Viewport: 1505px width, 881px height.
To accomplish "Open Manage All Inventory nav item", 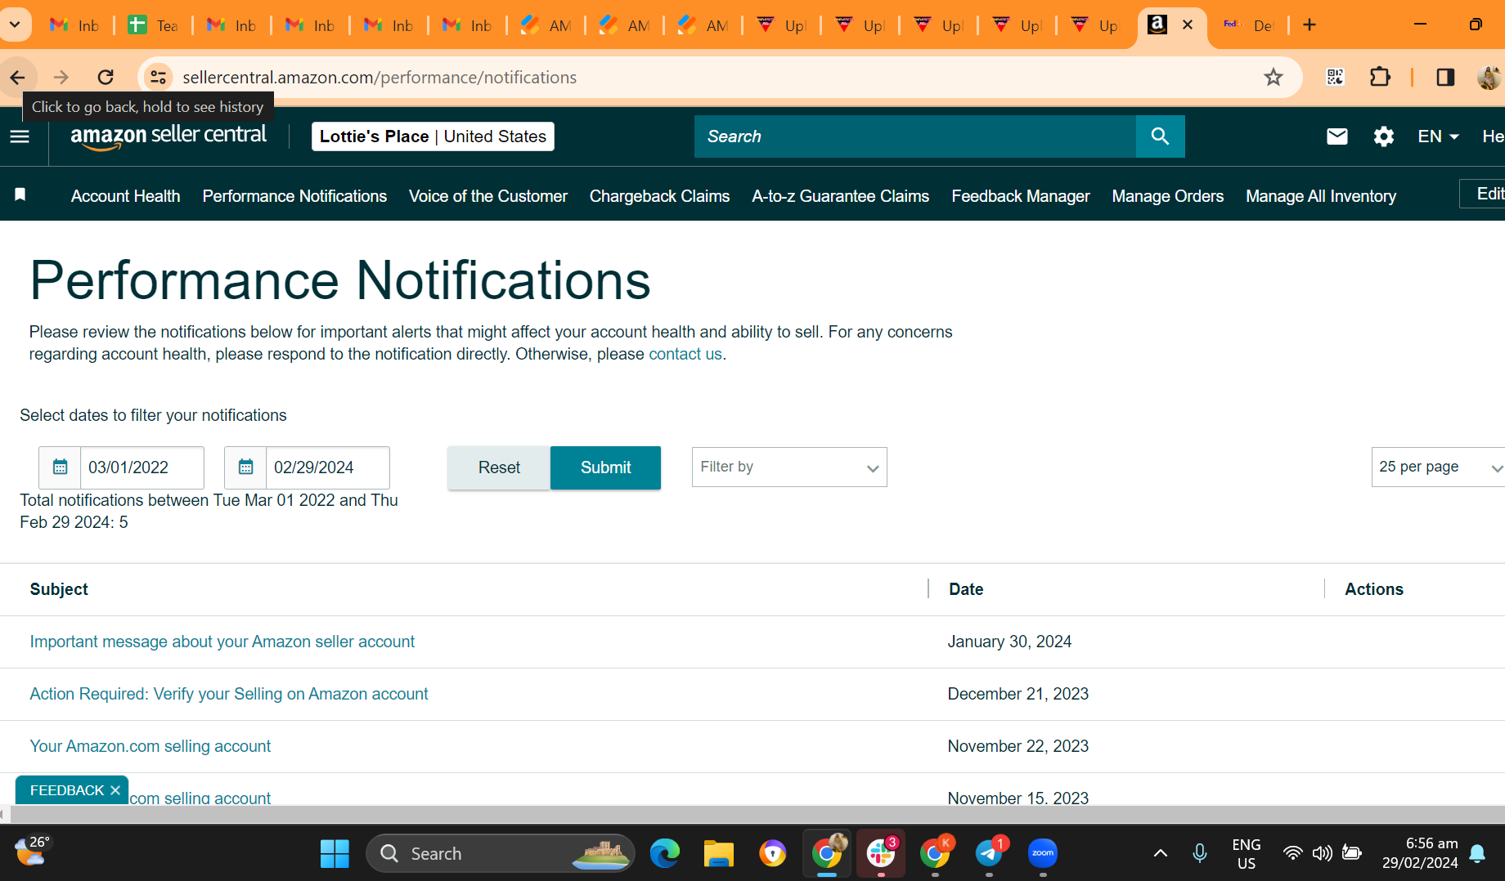I will pos(1321,196).
